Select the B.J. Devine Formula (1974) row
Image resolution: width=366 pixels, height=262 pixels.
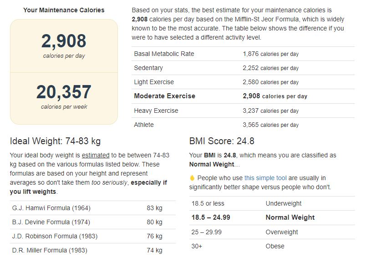[51, 222]
